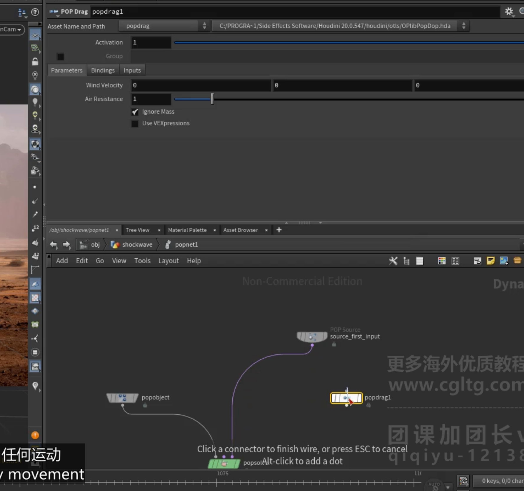Click the orange warning indicator icon
This screenshot has height=491, width=524.
35,435
